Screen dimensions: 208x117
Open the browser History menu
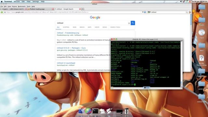[14, 6]
